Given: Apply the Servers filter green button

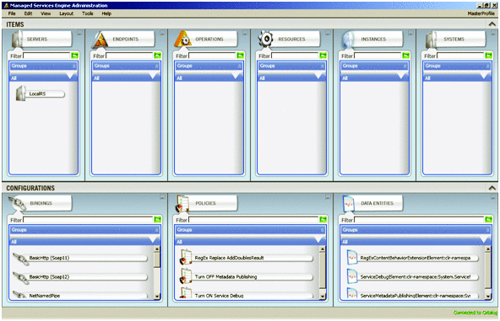Looking at the screenshot, I should [74, 56].
